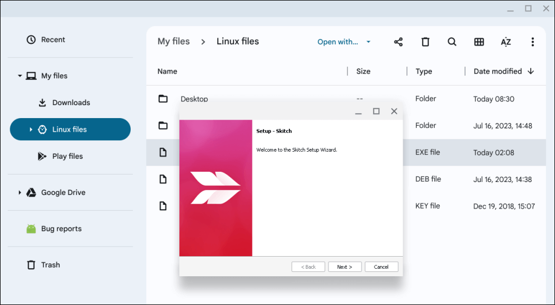Click the EXE file type cell
The height and width of the screenshot is (305, 555).
click(428, 153)
